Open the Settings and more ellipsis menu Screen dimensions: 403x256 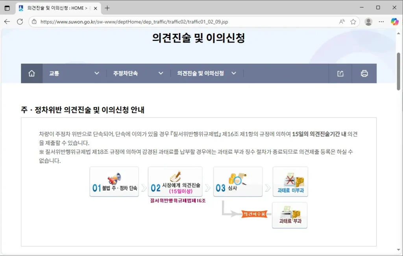point(381,22)
